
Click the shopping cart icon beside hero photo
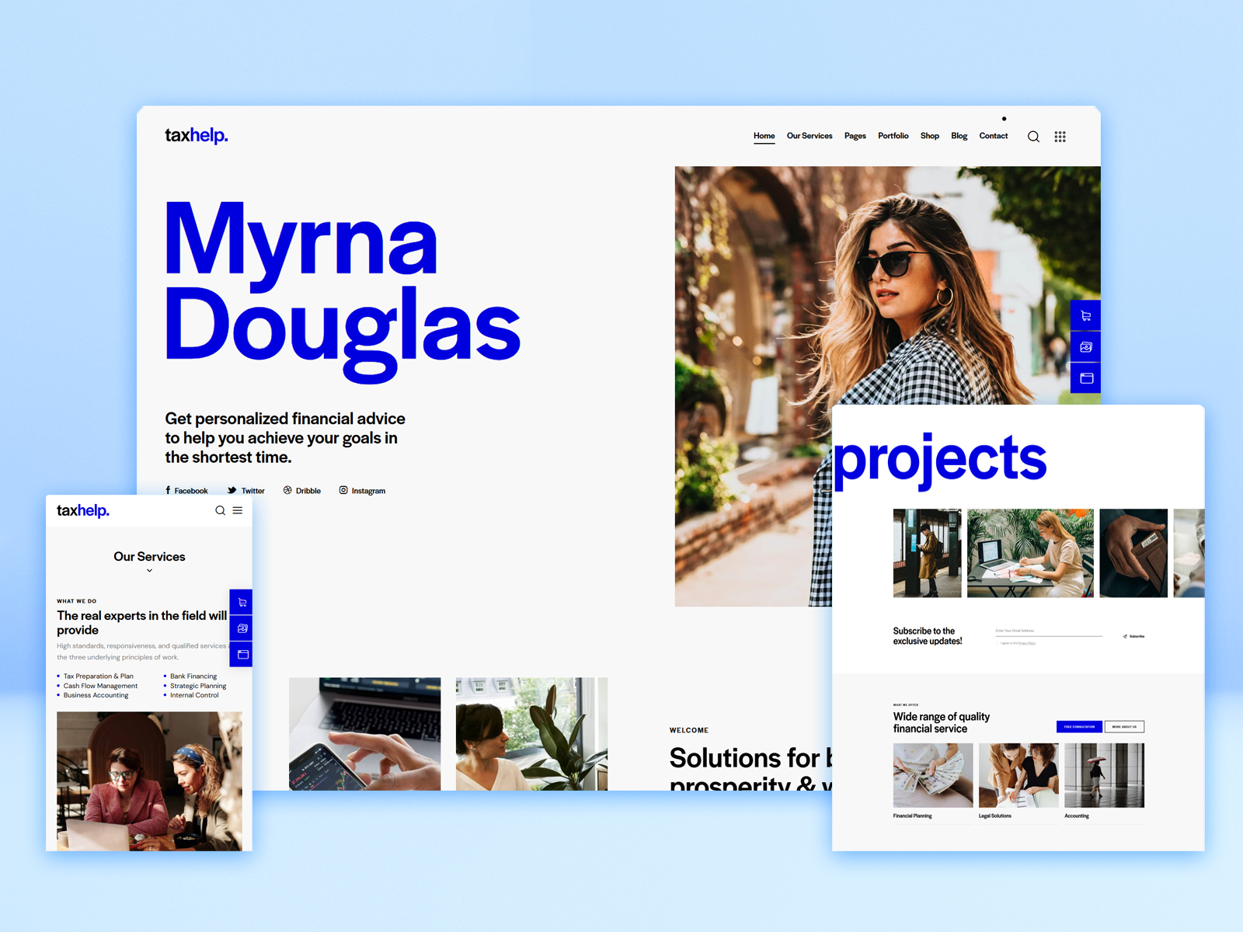click(x=1085, y=316)
